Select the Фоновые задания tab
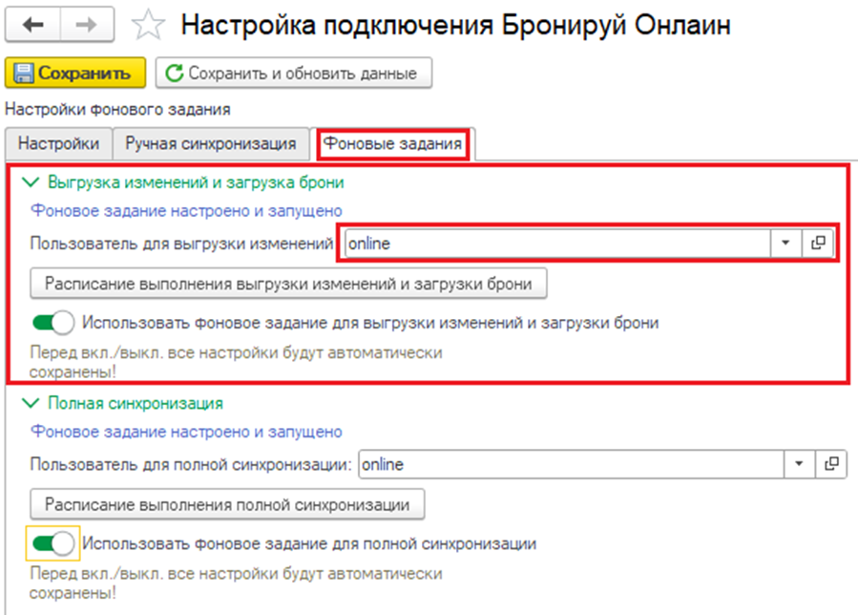 click(x=392, y=144)
